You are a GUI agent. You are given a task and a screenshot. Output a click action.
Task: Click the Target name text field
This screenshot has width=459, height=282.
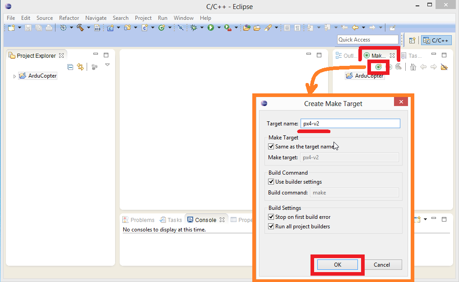click(350, 124)
